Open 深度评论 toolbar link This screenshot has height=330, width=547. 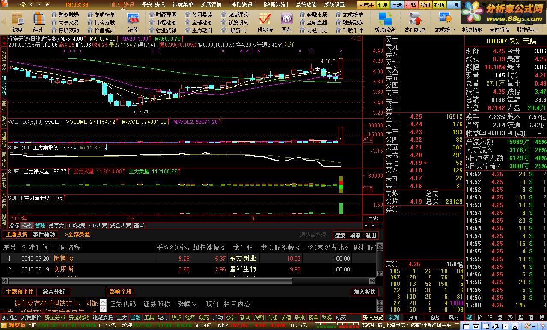click(235, 15)
